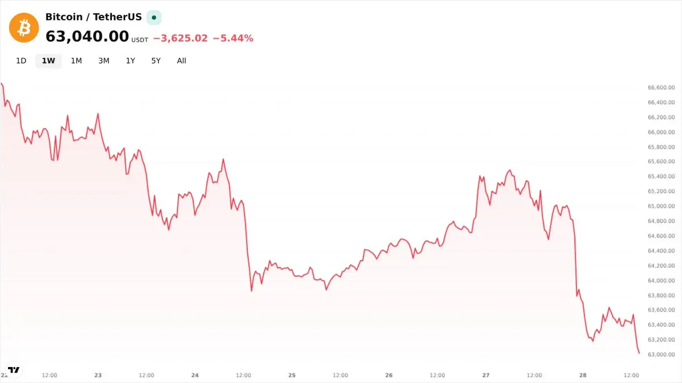Click the 66,600.00 price axis label
Viewport: 682px width, 383px height.
coord(661,88)
